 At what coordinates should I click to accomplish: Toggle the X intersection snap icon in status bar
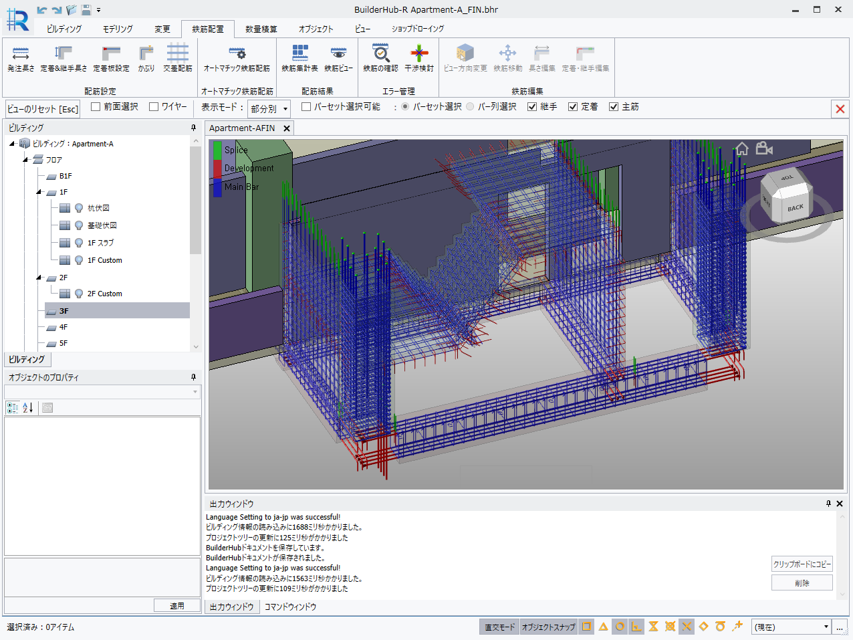click(687, 627)
